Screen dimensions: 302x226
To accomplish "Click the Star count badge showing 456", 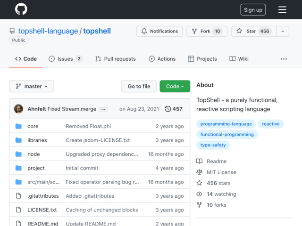I will tap(265, 32).
